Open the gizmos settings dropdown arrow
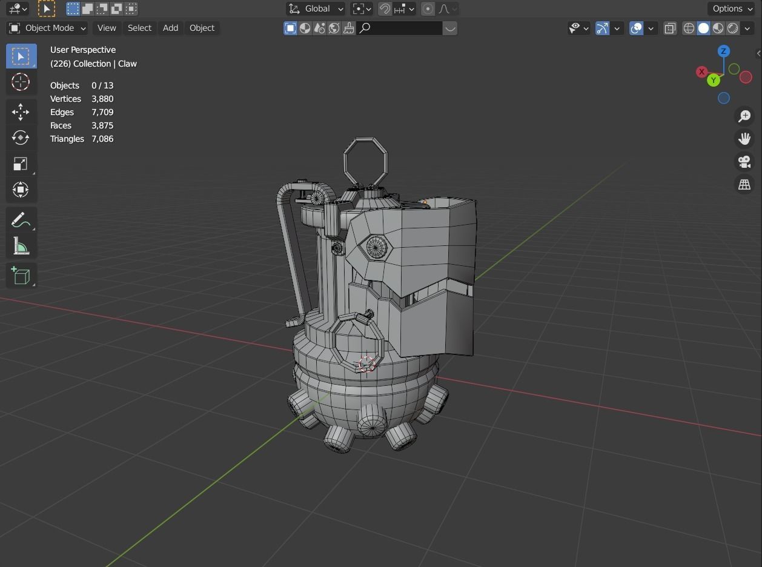The image size is (762, 567). [x=617, y=28]
